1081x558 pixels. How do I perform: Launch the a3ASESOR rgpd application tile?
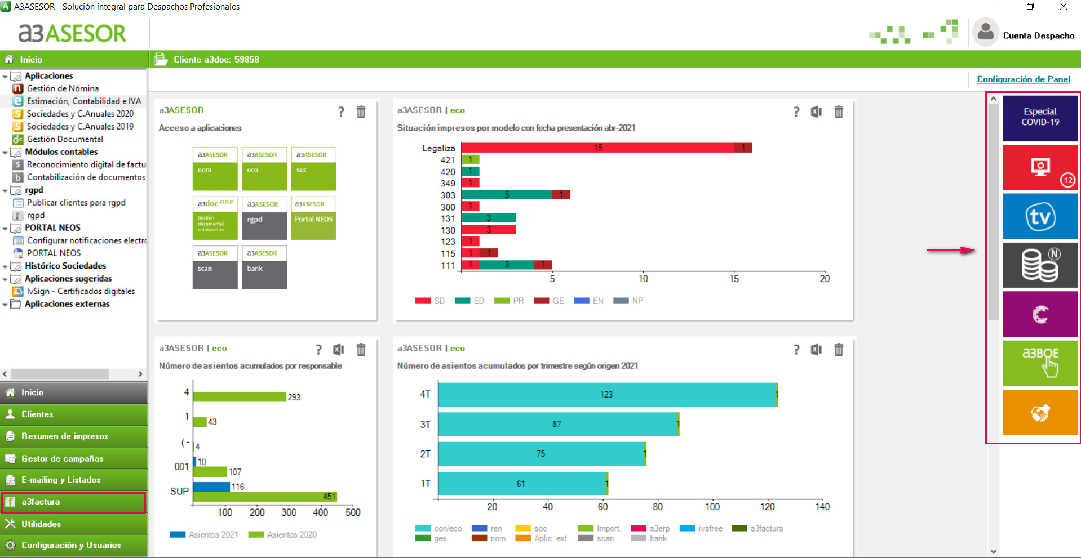coord(264,218)
